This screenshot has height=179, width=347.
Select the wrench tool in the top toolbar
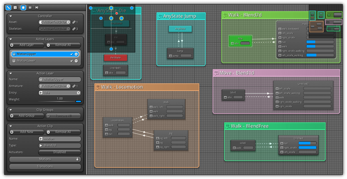click(x=8, y=8)
